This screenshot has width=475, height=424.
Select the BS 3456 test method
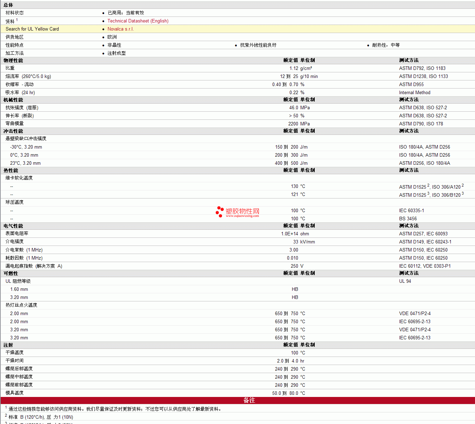(408, 218)
